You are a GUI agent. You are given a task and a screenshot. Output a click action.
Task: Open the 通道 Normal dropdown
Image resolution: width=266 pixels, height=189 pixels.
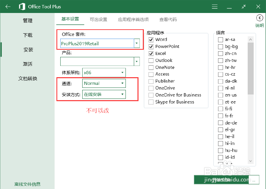(x=104, y=83)
